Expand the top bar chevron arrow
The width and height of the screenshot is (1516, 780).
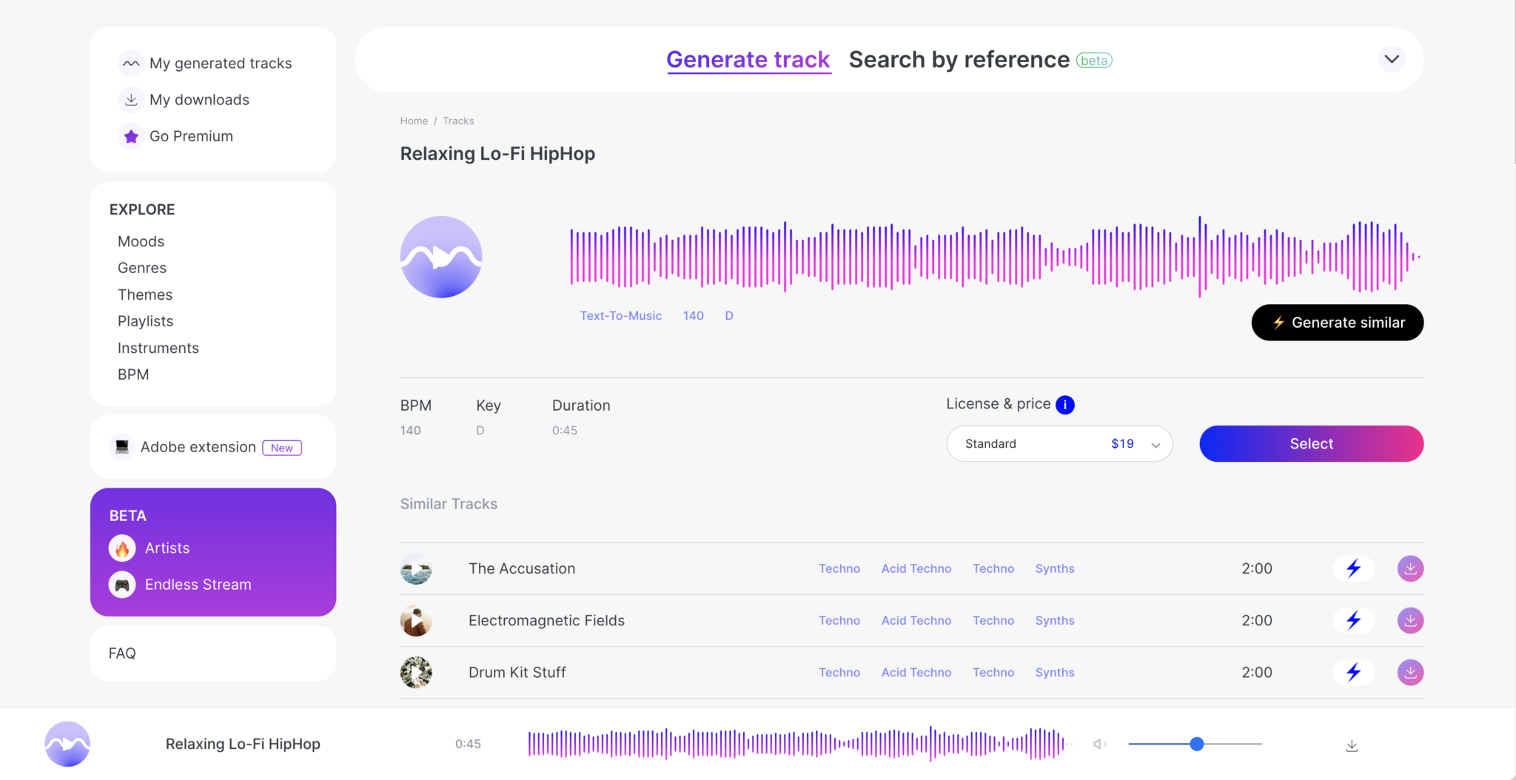point(1391,59)
